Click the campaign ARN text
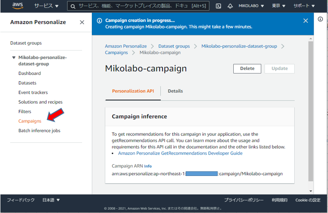The height and width of the screenshot is (213, 328). pyautogui.click(x=197, y=174)
